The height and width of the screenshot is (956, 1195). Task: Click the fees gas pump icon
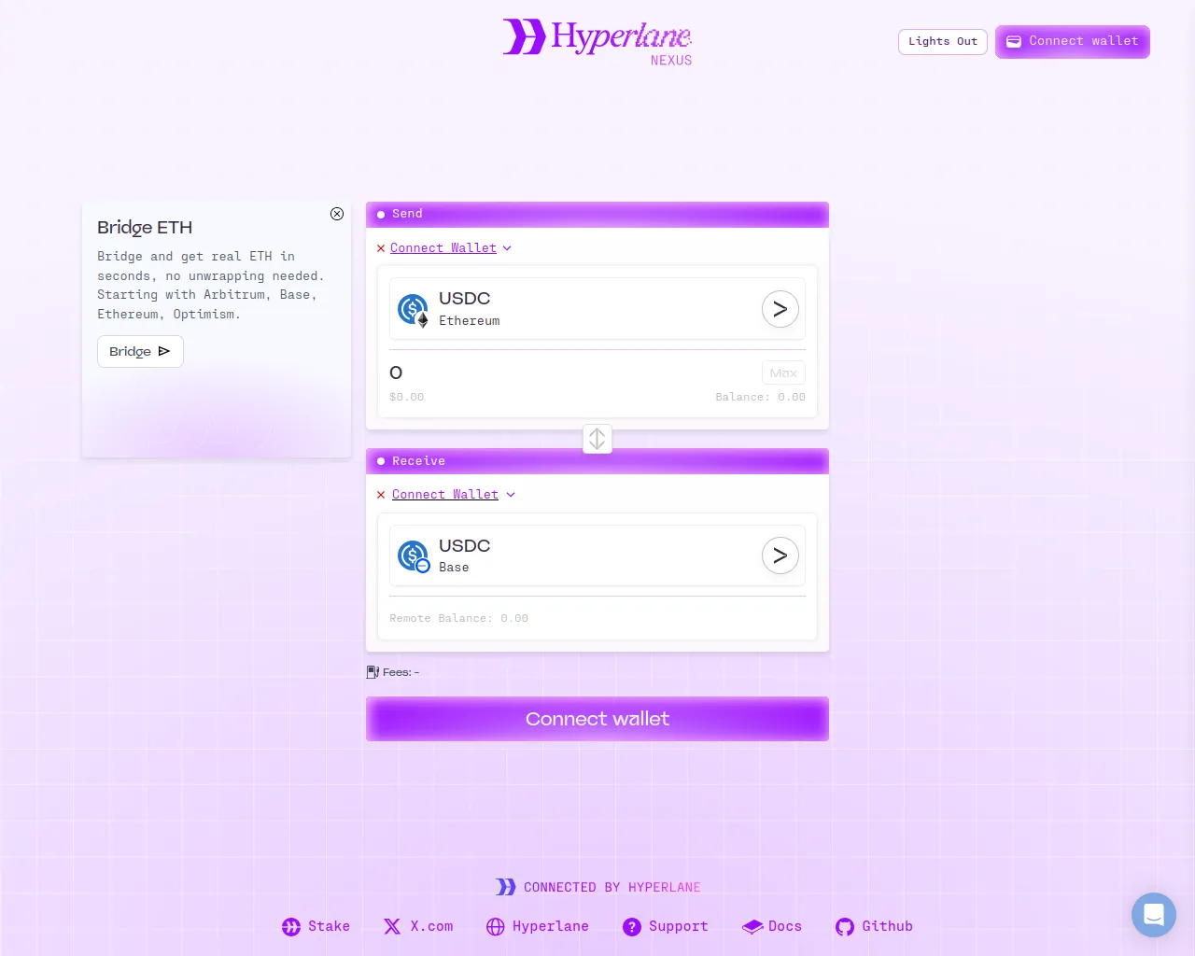pos(373,672)
